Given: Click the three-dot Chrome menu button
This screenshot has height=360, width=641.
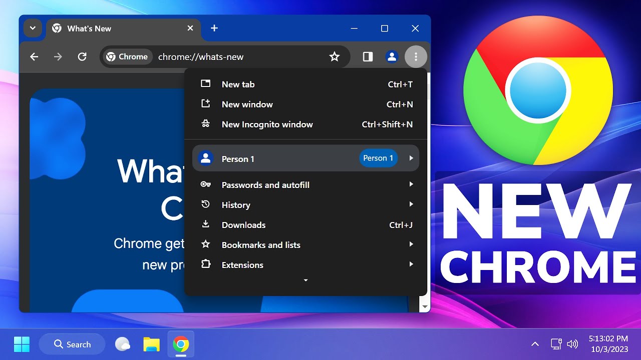Looking at the screenshot, I should pos(416,57).
